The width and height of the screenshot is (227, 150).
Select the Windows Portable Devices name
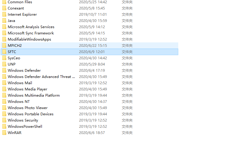tap(31, 114)
